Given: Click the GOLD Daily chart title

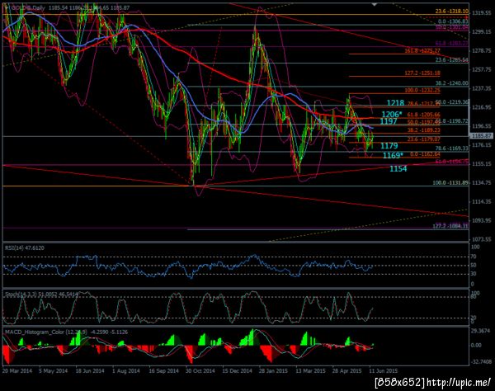Looking at the screenshot, I should click(x=28, y=7).
